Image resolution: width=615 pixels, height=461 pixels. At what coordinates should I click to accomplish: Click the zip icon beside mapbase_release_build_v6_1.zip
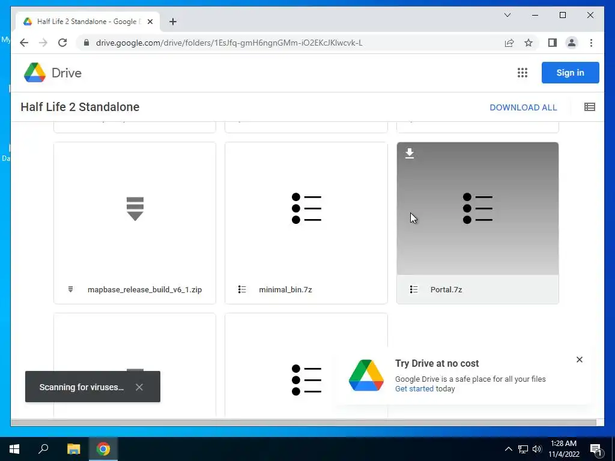pyautogui.click(x=71, y=289)
